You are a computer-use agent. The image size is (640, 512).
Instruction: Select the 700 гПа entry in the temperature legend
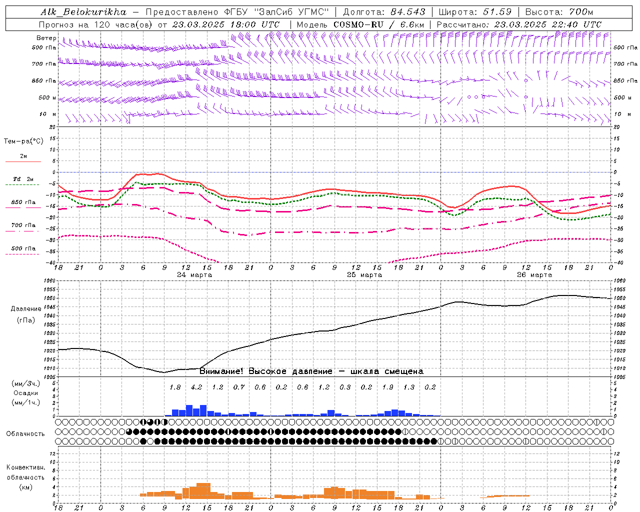pyautogui.click(x=23, y=225)
